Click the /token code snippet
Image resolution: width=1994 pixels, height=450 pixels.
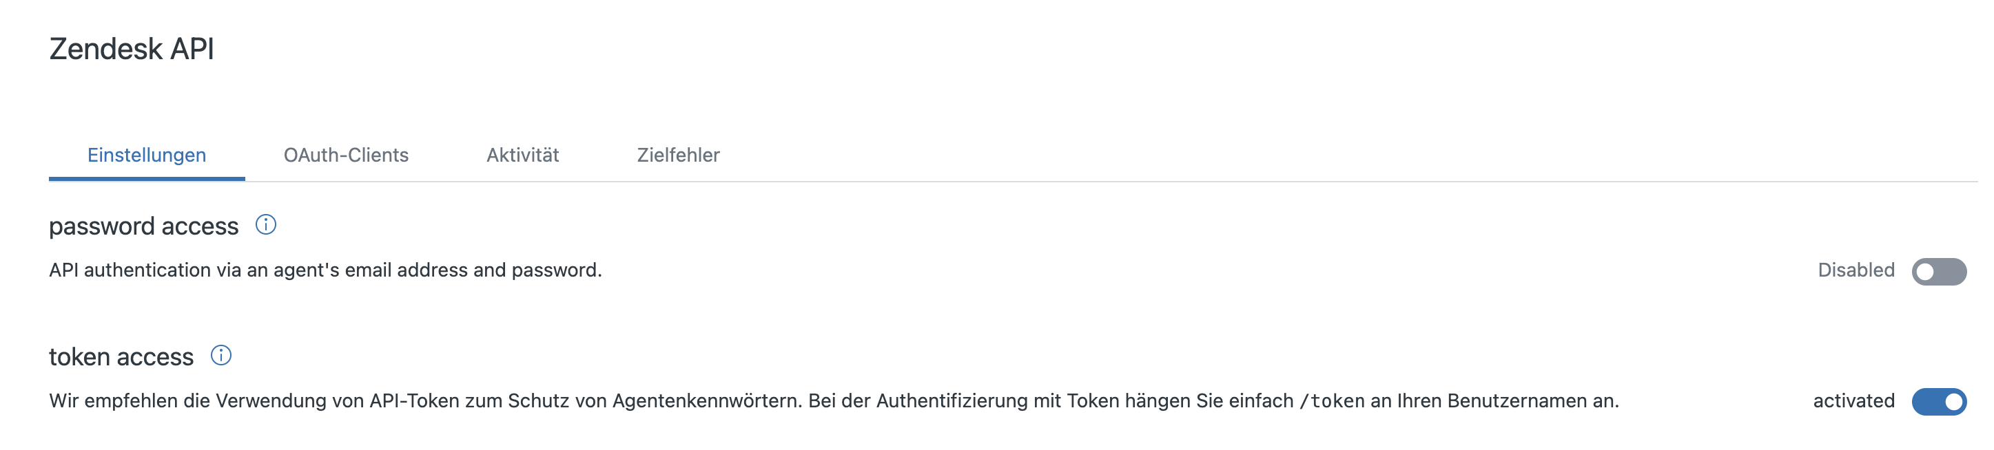click(1331, 400)
